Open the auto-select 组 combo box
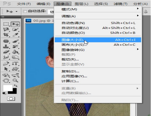151x116 pixels. [x=51, y=12]
